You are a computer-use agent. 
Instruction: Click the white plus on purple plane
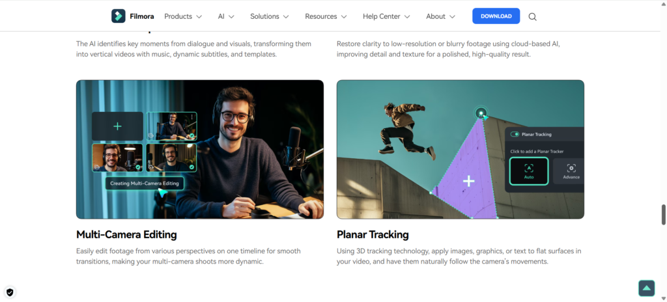468,181
